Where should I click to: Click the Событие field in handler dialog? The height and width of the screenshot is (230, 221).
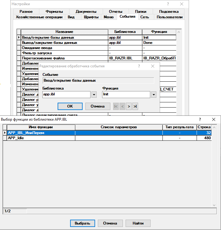[x=98, y=80]
